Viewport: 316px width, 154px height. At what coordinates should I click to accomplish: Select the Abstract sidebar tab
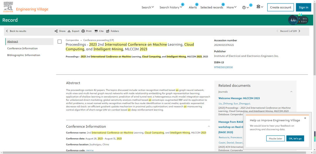pyautogui.click(x=30, y=41)
